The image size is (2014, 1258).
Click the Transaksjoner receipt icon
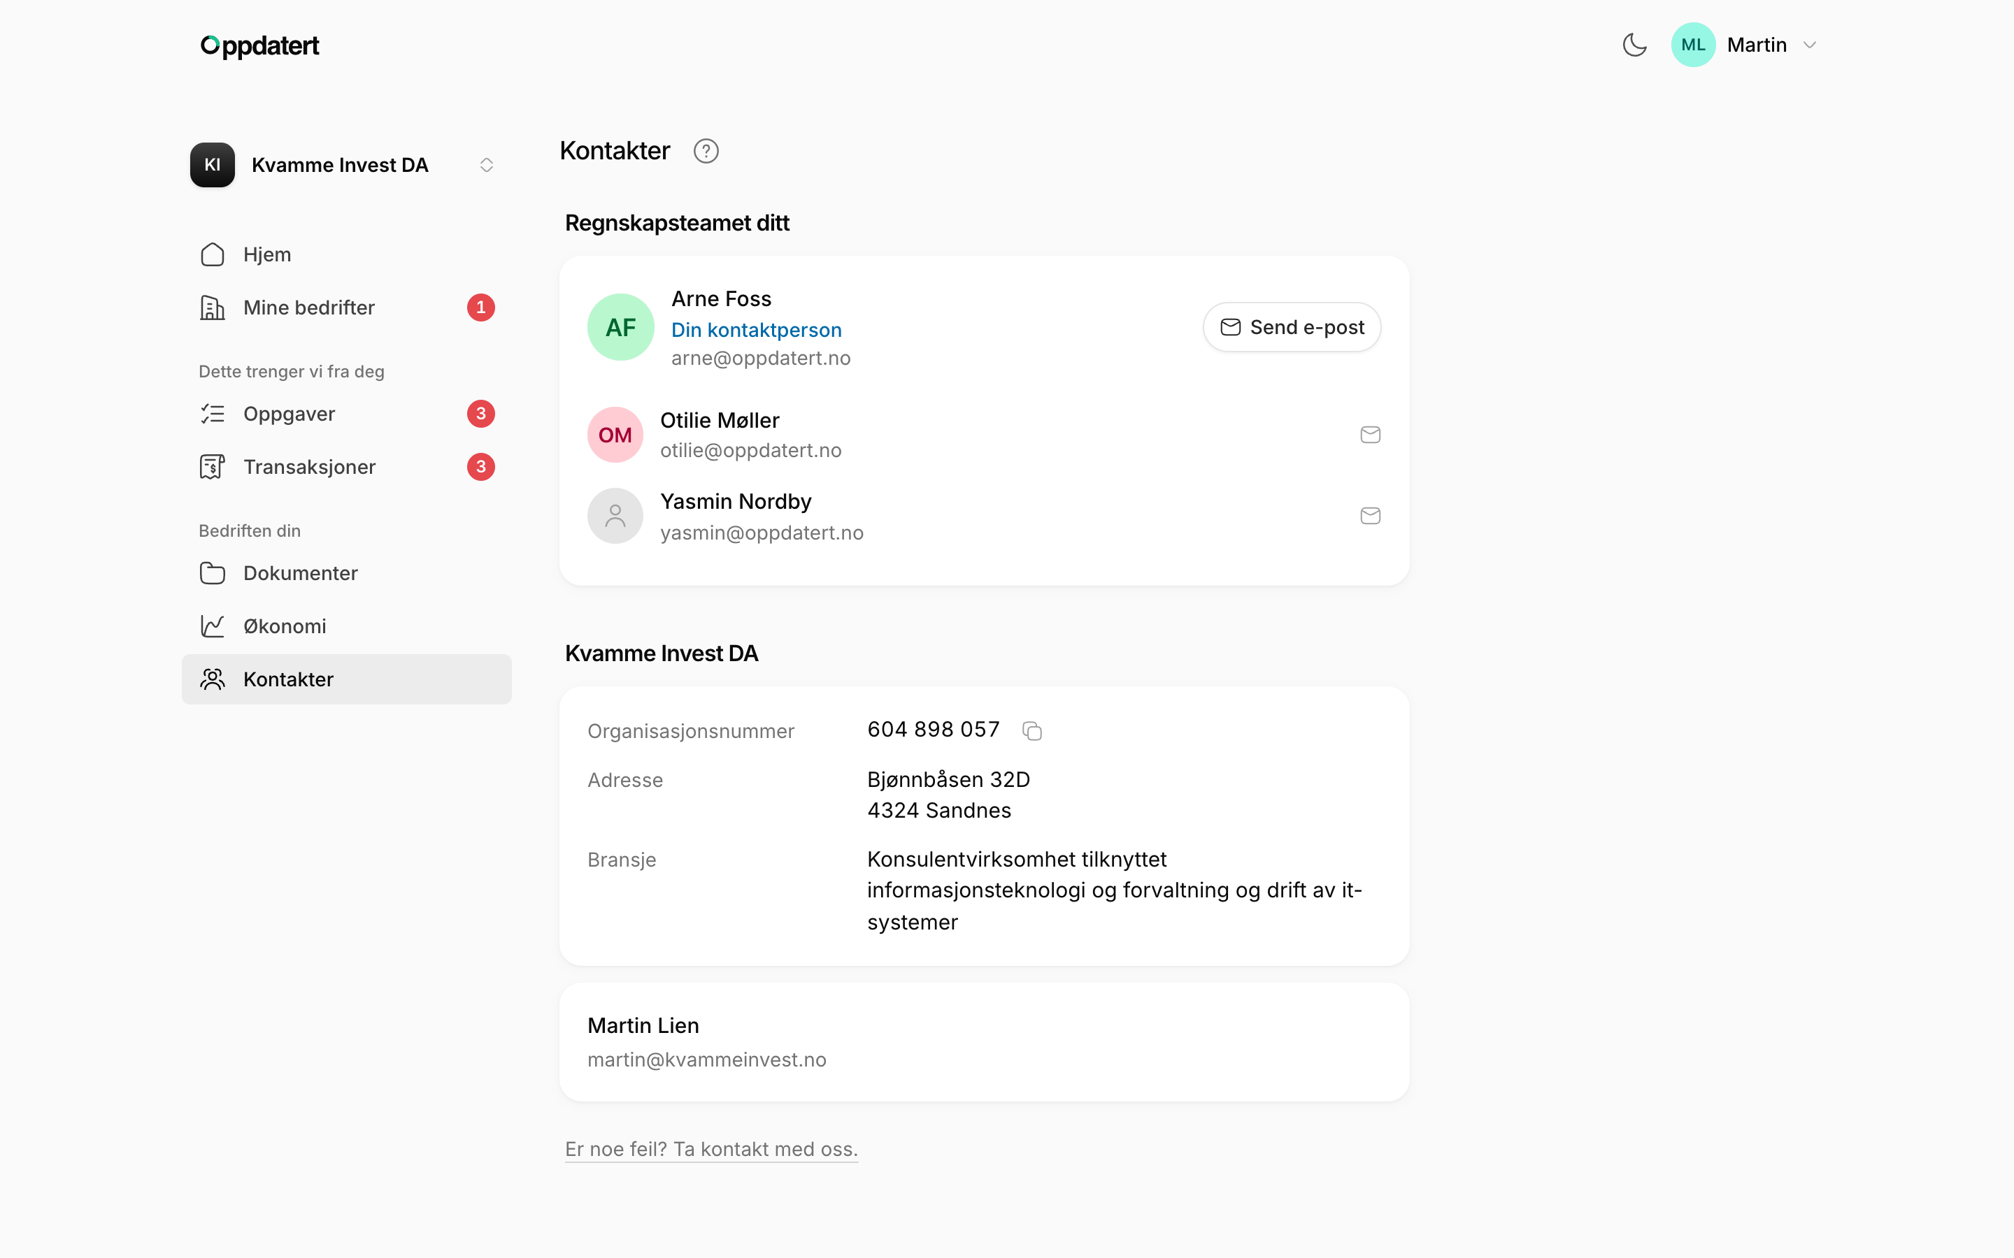212,467
